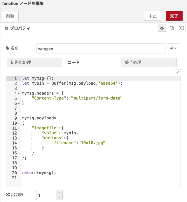
Task: Click the 中止 cancel button
Action: tap(153, 16)
